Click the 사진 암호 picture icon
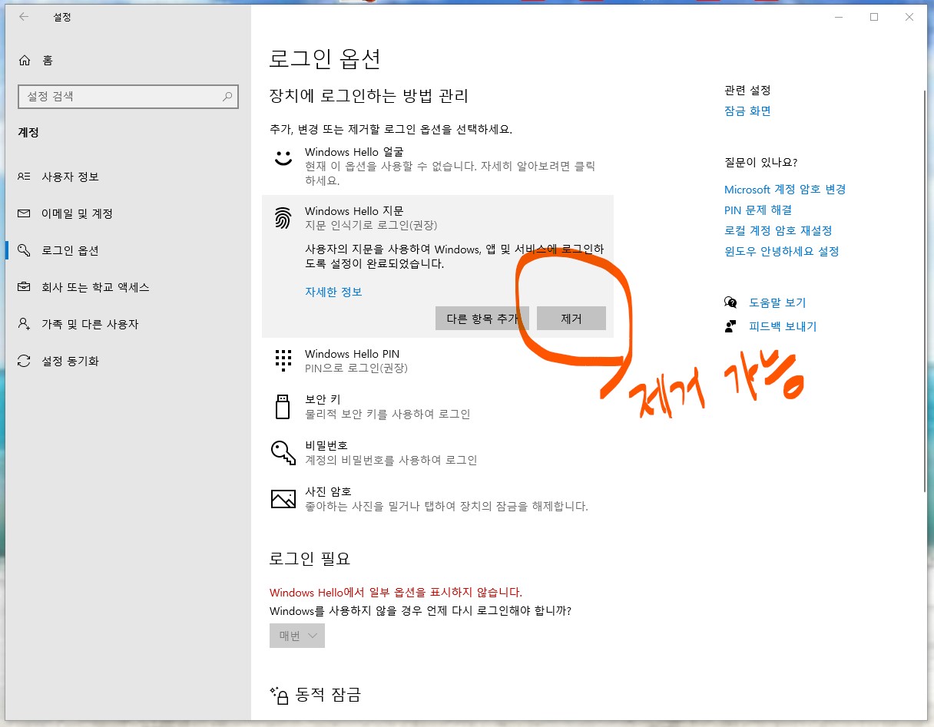This screenshot has width=934, height=727. click(x=283, y=498)
